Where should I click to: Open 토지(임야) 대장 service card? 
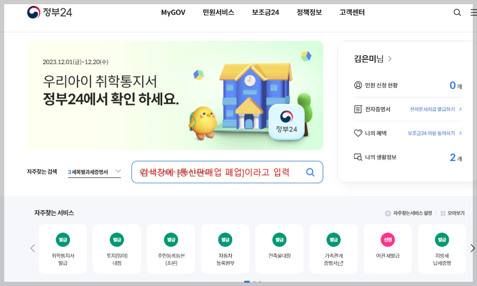(117, 248)
